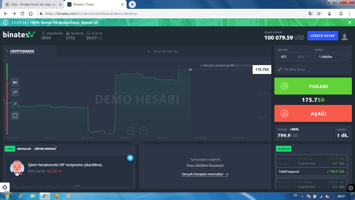Screen dimensions: 355x200
Task: Click the demo balance 100 079.59 USD
Action: click(284, 37)
